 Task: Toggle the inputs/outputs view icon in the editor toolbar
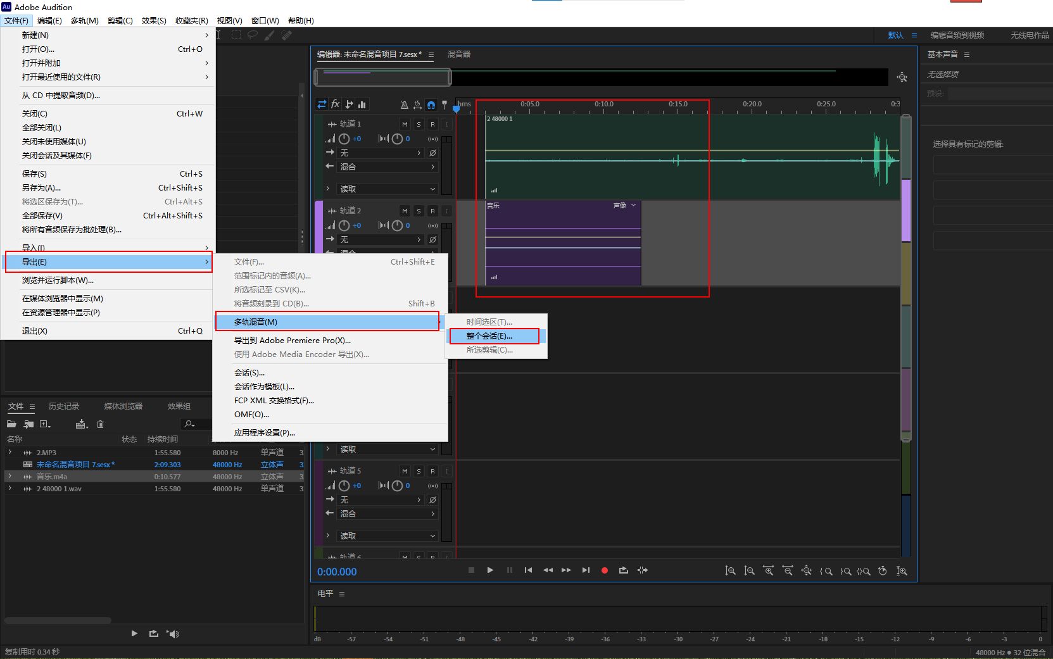[322, 104]
